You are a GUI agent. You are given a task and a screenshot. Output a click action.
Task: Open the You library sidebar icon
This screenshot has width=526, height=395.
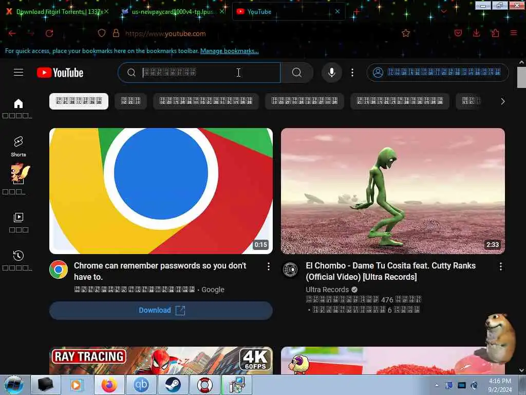(x=18, y=222)
